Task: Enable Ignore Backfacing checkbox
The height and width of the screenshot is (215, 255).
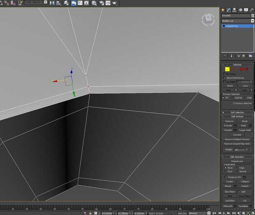Action: point(225,78)
